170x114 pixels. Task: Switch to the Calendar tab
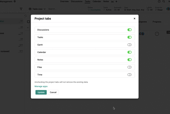coord(97,1)
